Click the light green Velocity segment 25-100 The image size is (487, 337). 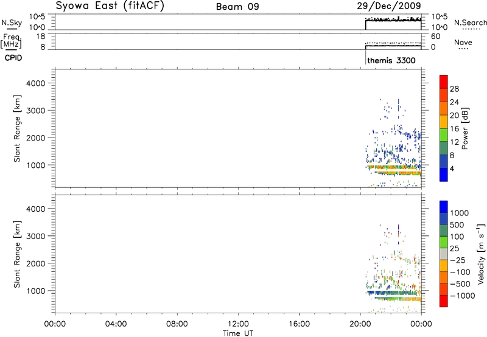(444, 242)
